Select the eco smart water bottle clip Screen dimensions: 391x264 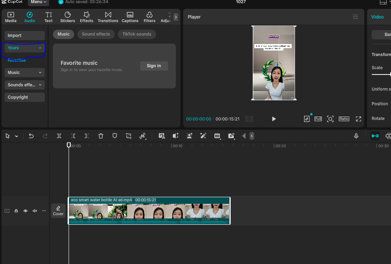click(x=149, y=212)
